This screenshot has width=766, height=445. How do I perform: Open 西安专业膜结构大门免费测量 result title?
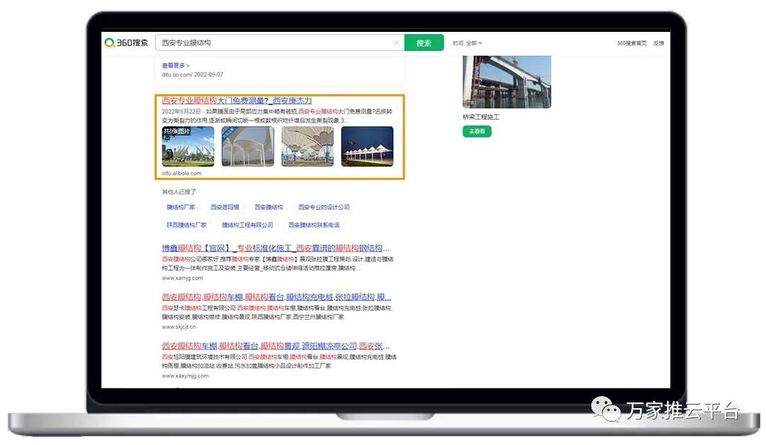[x=236, y=101]
